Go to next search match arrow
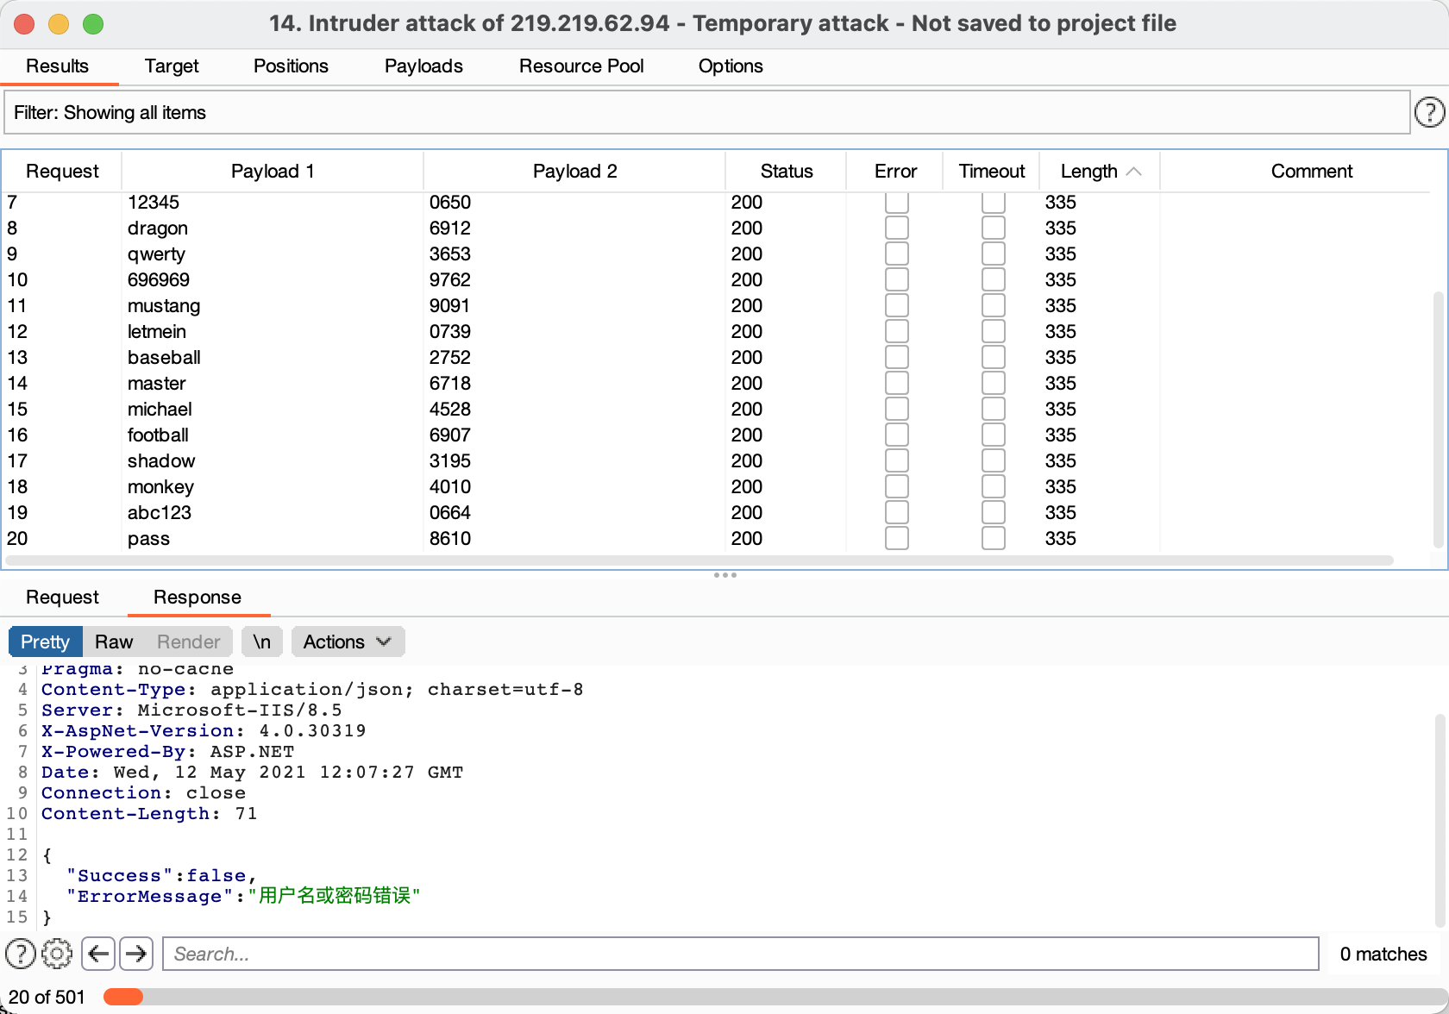The height and width of the screenshot is (1014, 1449). [x=136, y=954]
